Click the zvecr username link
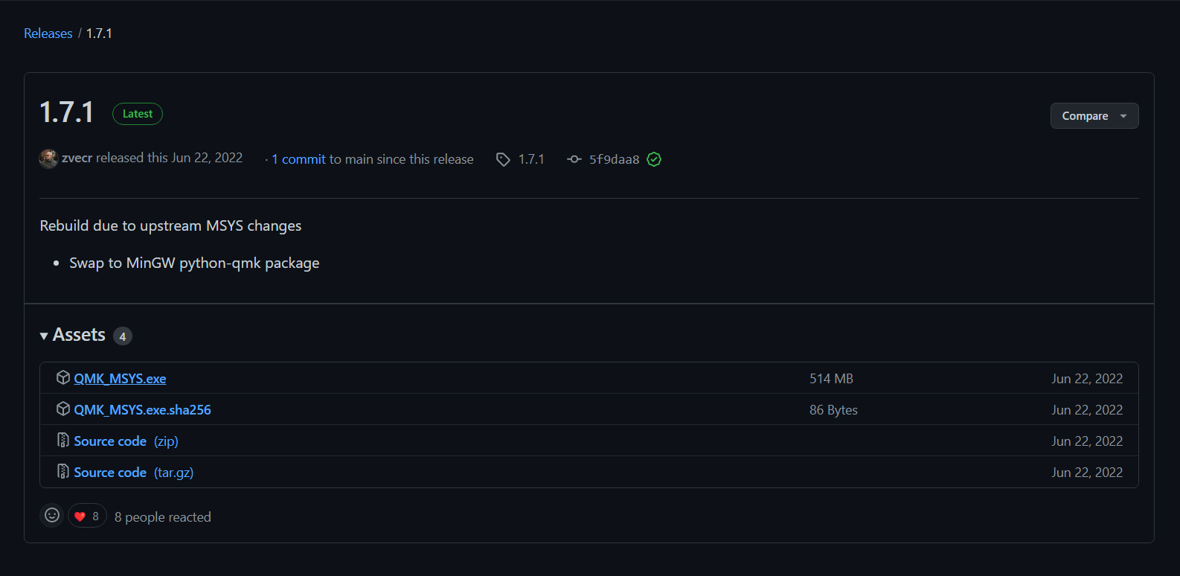The height and width of the screenshot is (576, 1180). 77,158
